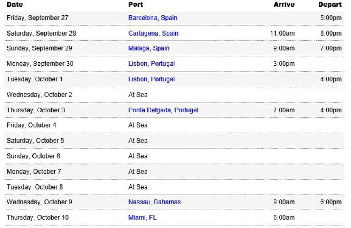The width and height of the screenshot is (351, 228).
Task: Click the 6:00pm departure time for Nassau
Action: (331, 202)
